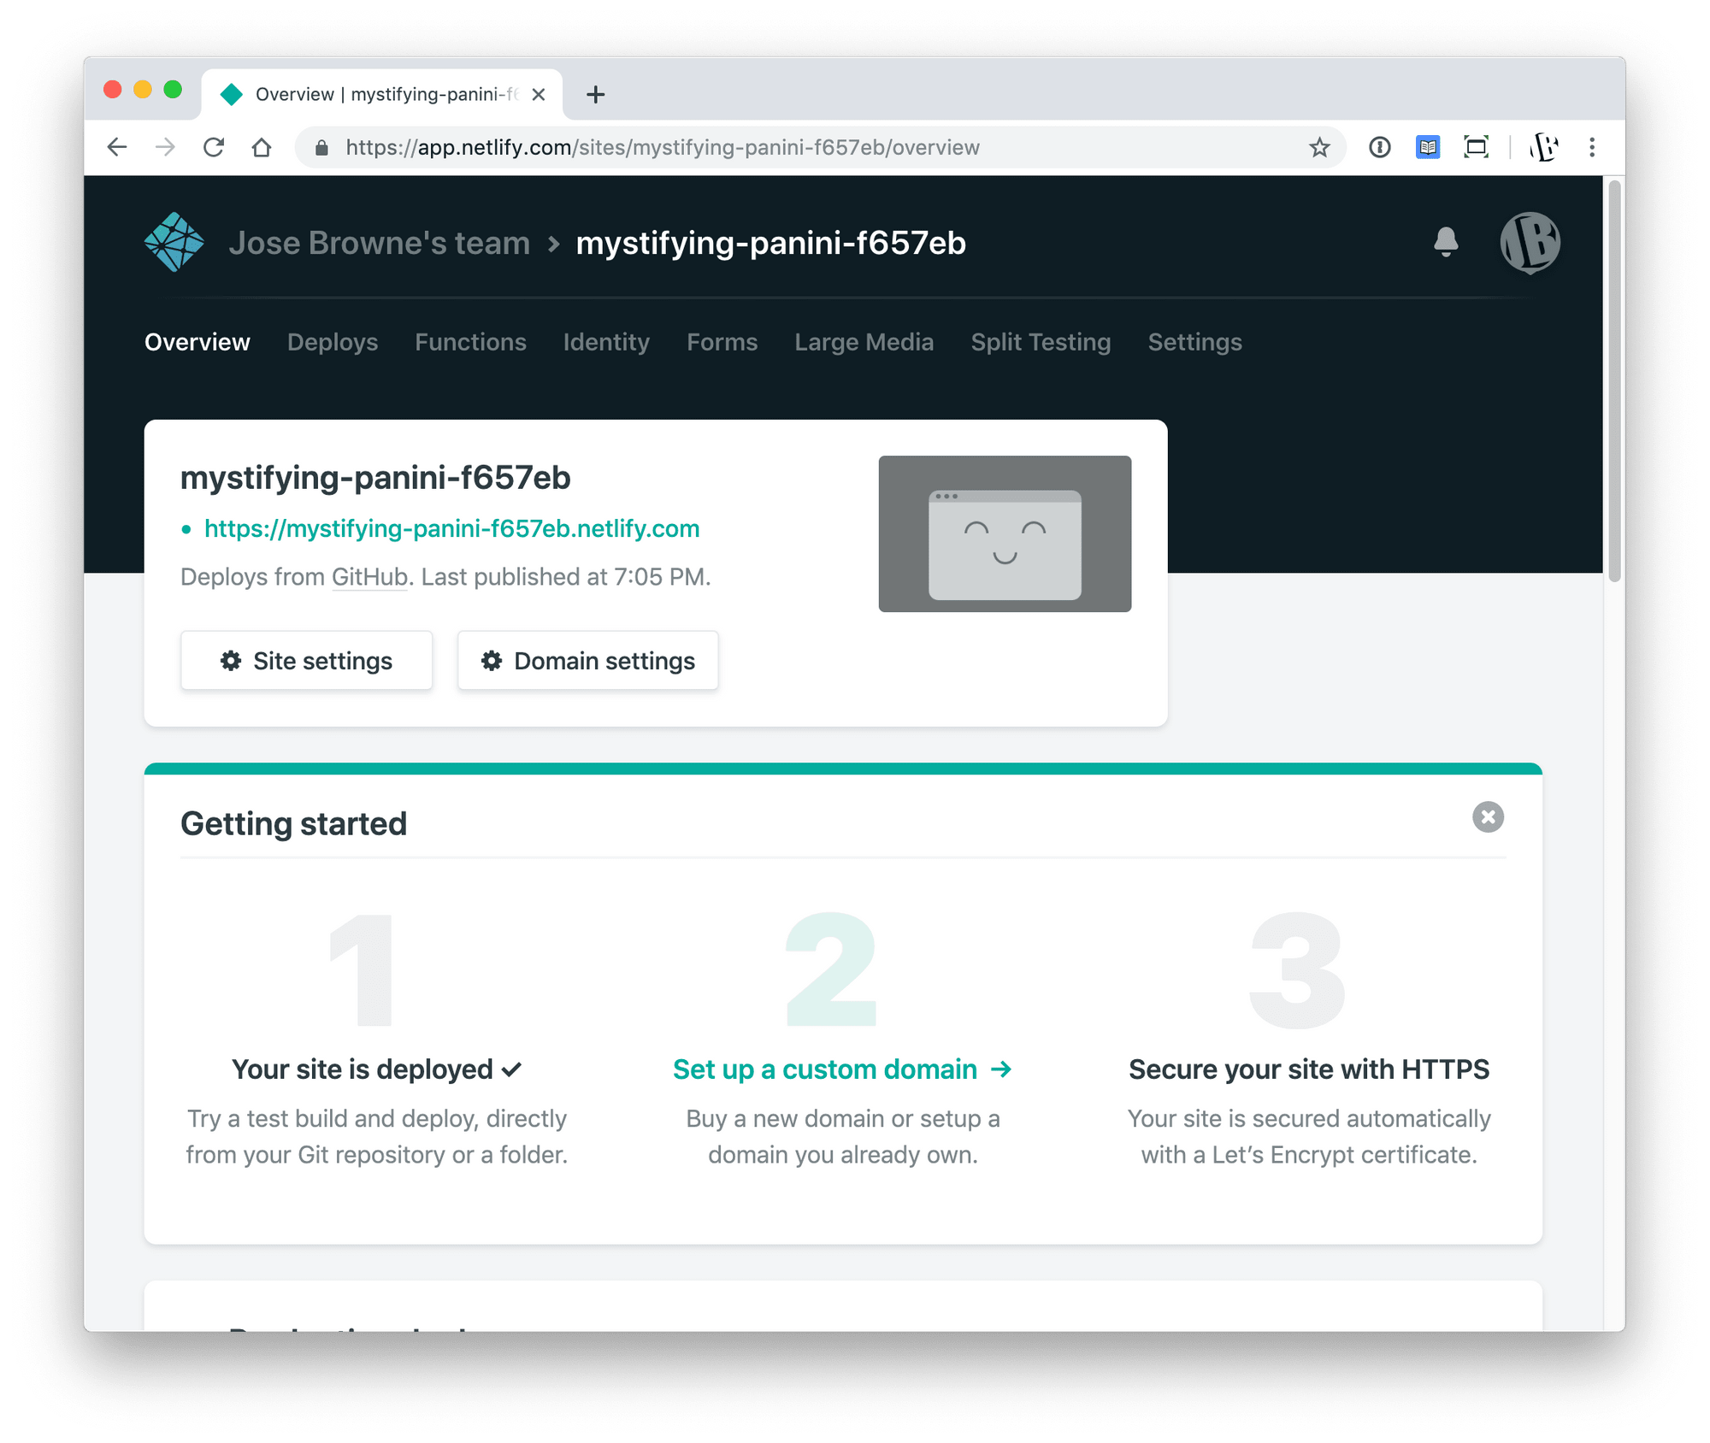The image size is (1710, 1443).
Task: Open the Identity tab
Action: click(606, 342)
